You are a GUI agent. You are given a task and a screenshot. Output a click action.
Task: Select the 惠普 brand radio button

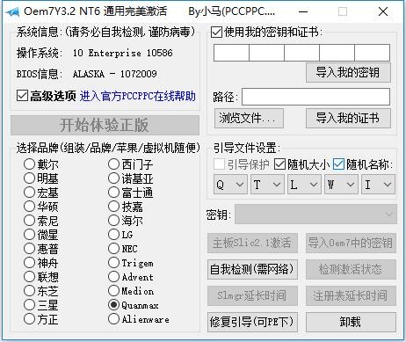pyautogui.click(x=29, y=249)
